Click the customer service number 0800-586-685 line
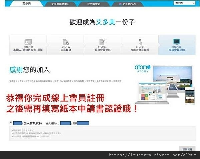Screen dimensions: 200x159 pyautogui.click(x=31, y=136)
